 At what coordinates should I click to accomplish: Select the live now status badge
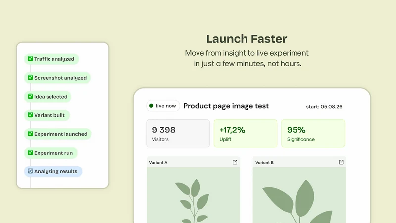click(x=163, y=106)
